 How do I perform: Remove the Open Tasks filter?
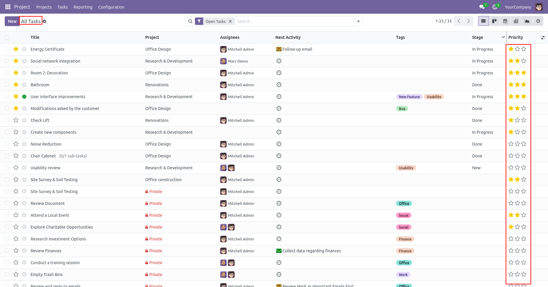click(x=230, y=21)
